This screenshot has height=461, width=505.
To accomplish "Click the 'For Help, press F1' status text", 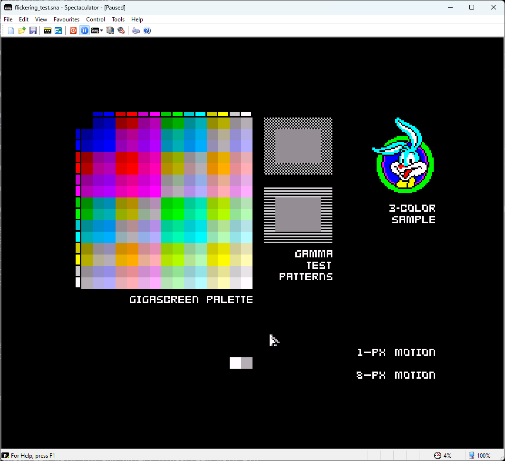I will pos(33,455).
